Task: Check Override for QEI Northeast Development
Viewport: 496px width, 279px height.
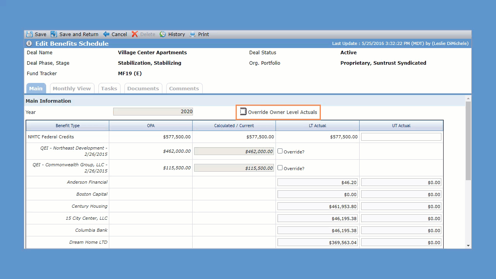Action: point(280,151)
